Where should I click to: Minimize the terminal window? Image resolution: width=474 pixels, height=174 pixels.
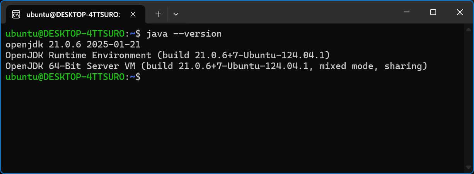(406, 12)
